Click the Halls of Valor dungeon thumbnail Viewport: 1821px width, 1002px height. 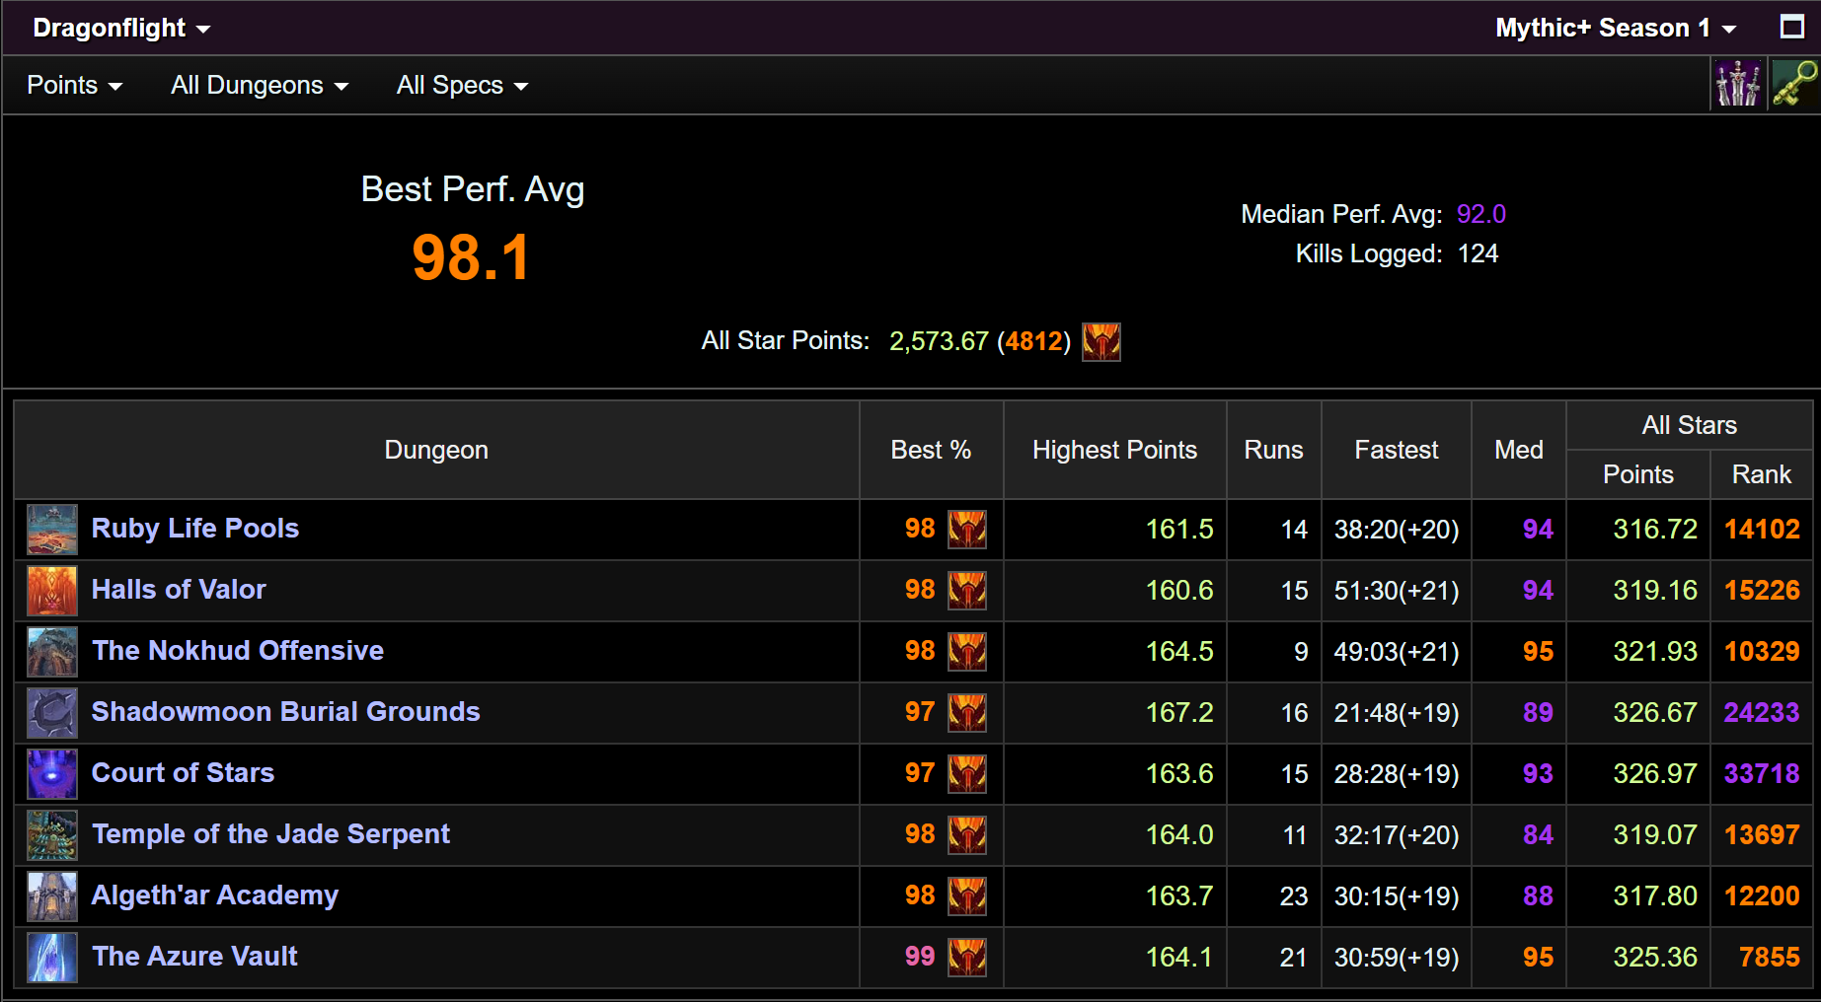tap(52, 591)
